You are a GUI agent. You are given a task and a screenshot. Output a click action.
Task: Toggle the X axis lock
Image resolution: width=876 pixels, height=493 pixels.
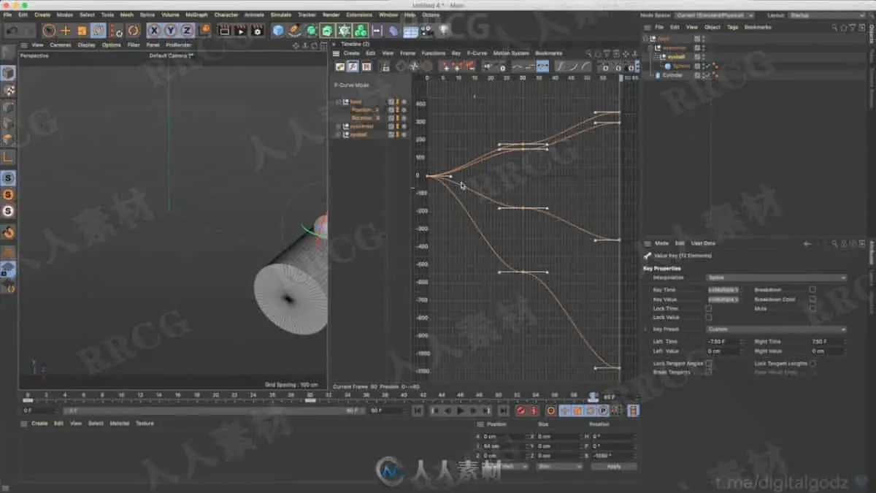[154, 31]
